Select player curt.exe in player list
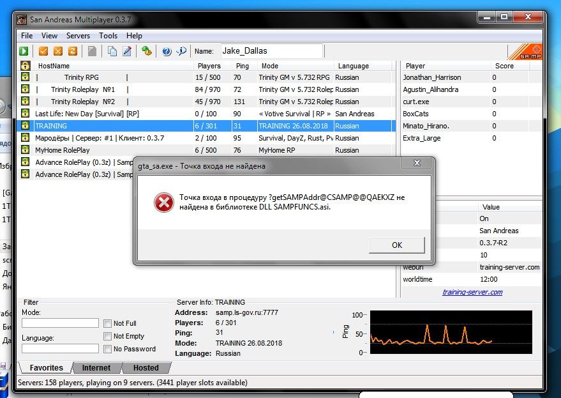The image size is (561, 398). [x=472, y=102]
